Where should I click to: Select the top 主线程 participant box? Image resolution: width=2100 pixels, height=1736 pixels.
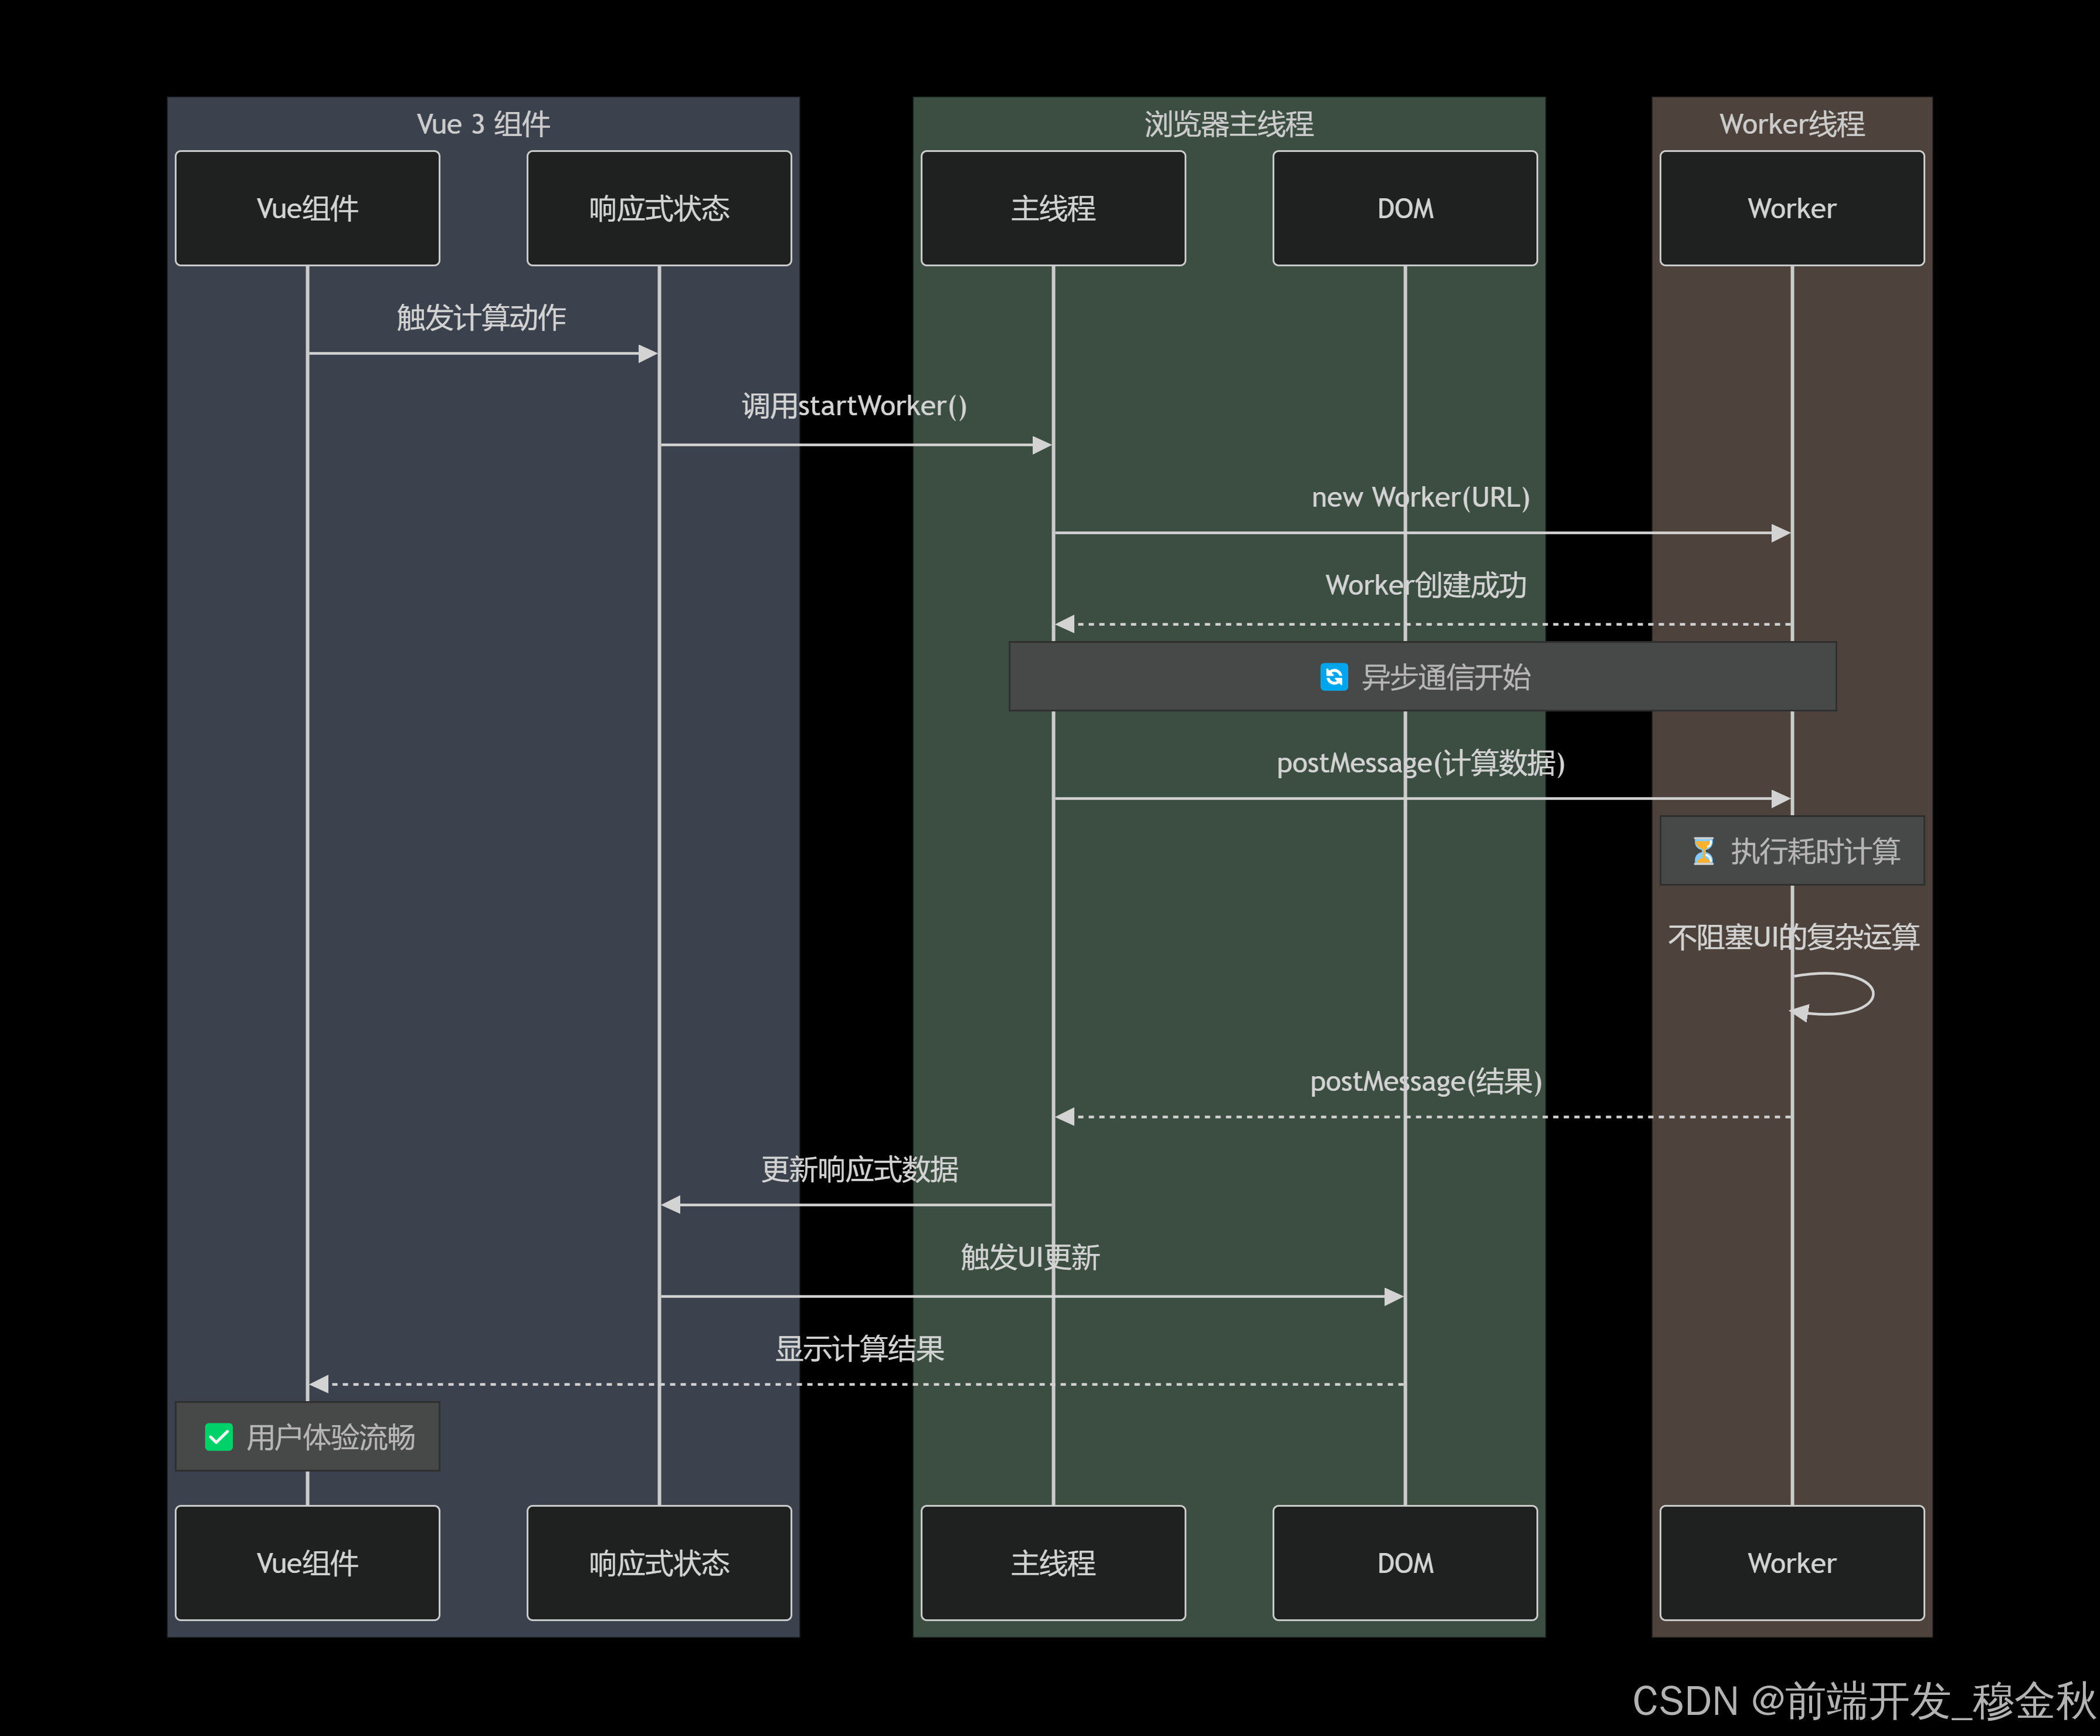1052,208
